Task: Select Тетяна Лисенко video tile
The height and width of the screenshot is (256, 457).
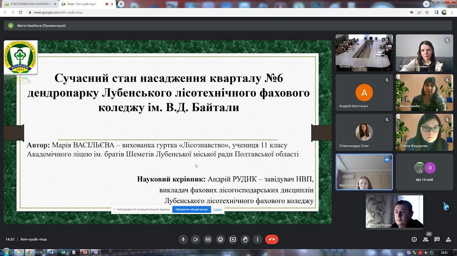Action: click(364, 53)
